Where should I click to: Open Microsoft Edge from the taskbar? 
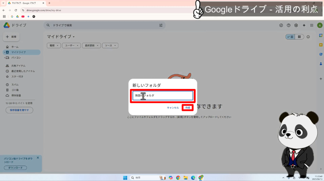(193, 178)
